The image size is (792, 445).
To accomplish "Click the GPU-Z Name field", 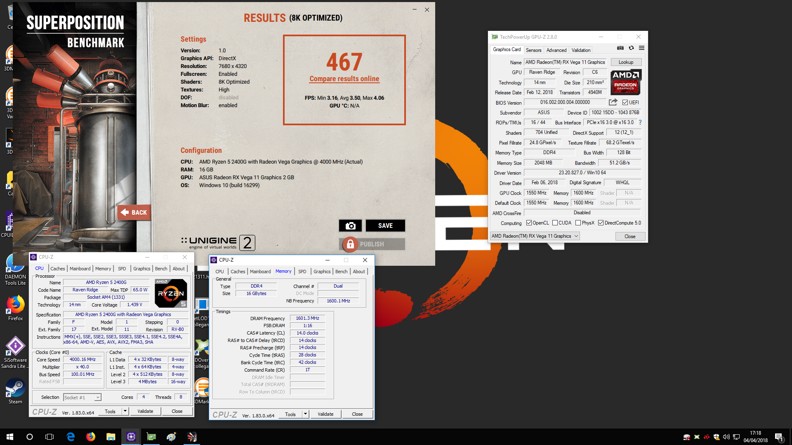I will tap(565, 62).
